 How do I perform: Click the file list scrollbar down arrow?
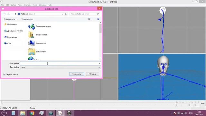coord(100,59)
